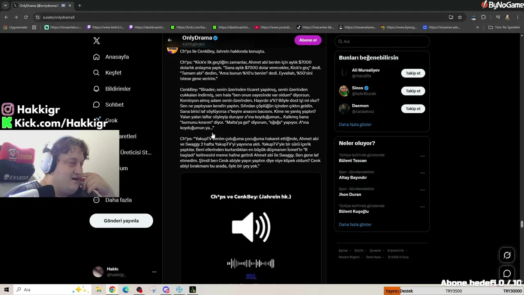Follow Daemon with Takip et
The image size is (524, 295).
click(413, 109)
